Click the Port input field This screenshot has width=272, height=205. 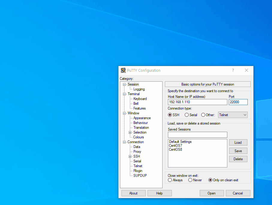238,102
